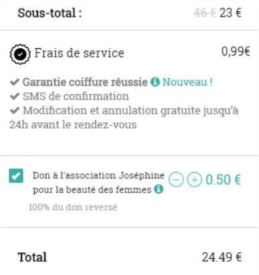Click info icon after 'beauté des femmes'
This screenshot has width=259, height=275.
tap(159, 189)
